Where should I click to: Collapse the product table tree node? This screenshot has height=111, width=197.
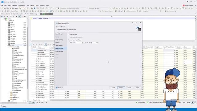coord(7,45)
